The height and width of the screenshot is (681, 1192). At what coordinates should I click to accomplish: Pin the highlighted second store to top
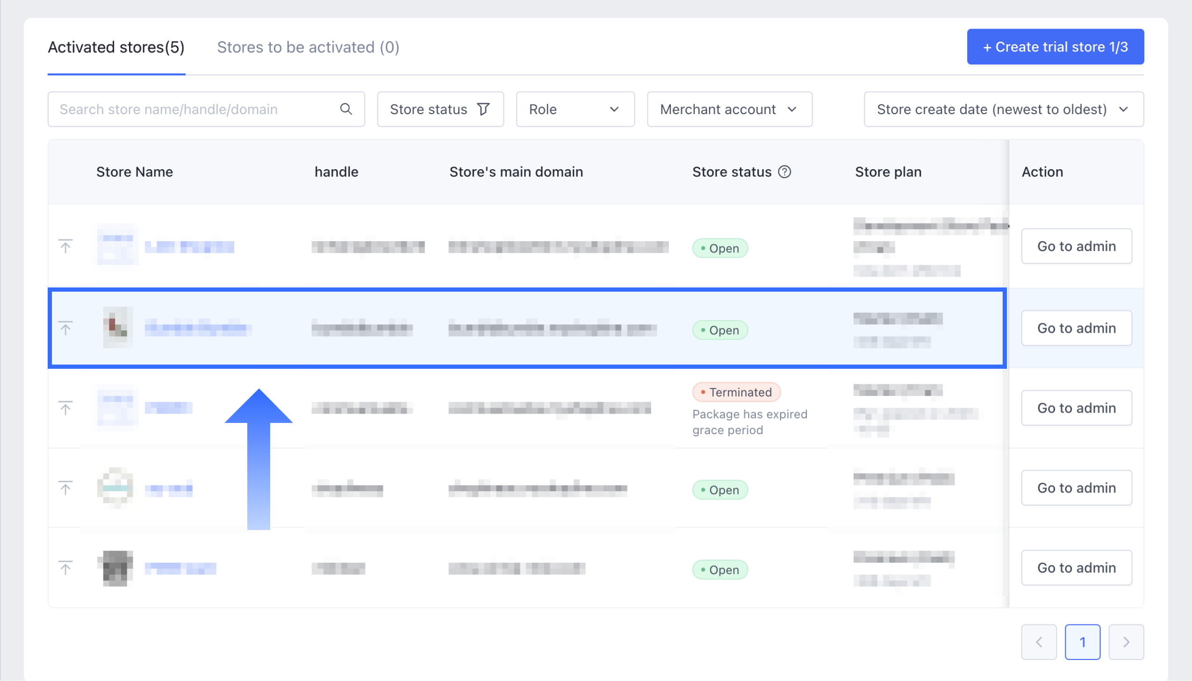tap(65, 328)
